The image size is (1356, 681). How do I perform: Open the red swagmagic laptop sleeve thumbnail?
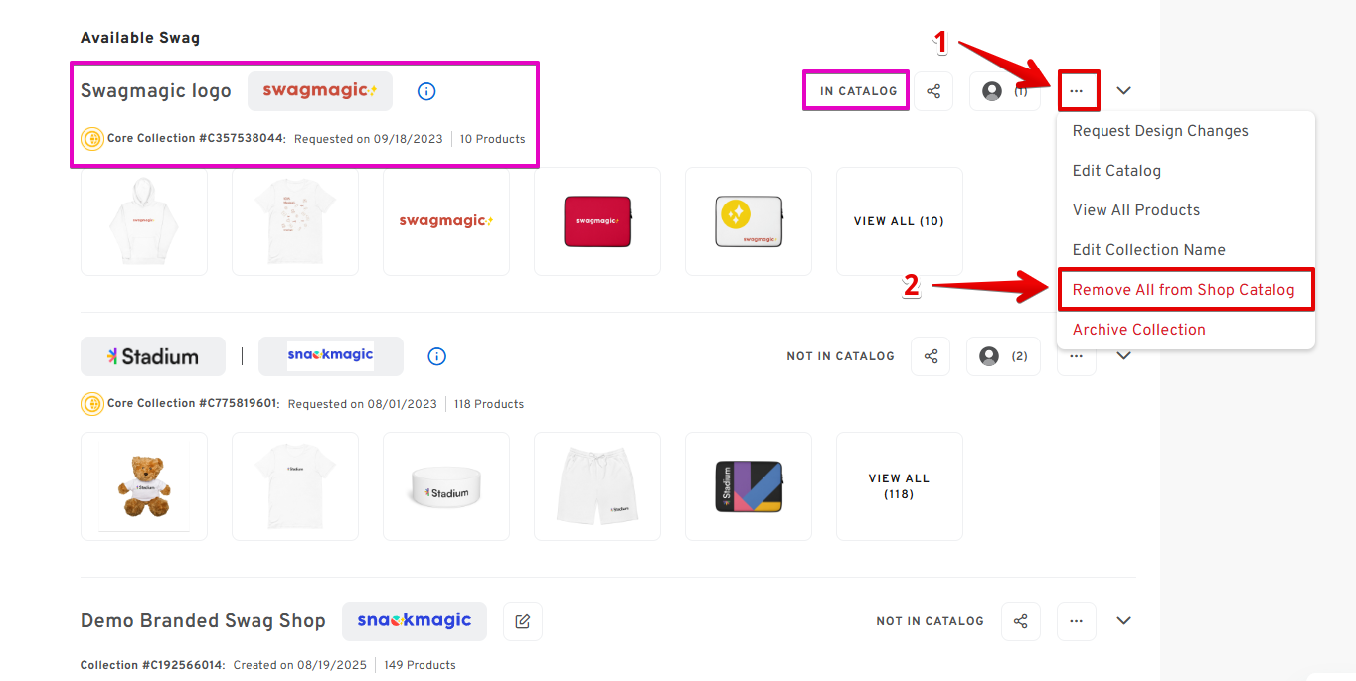597,221
